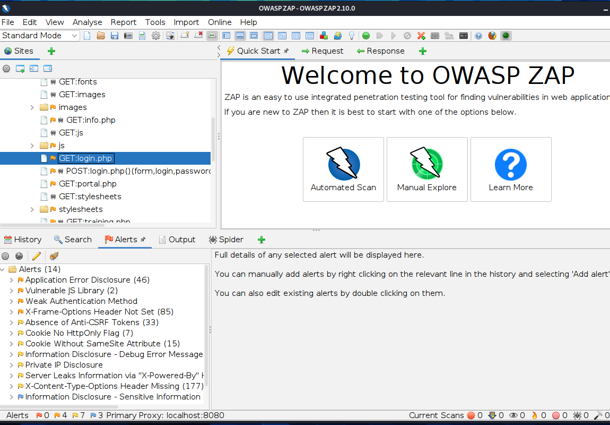This screenshot has height=425, width=610.
Task: Click the Check for Updates arrows icon
Action: click(338, 36)
